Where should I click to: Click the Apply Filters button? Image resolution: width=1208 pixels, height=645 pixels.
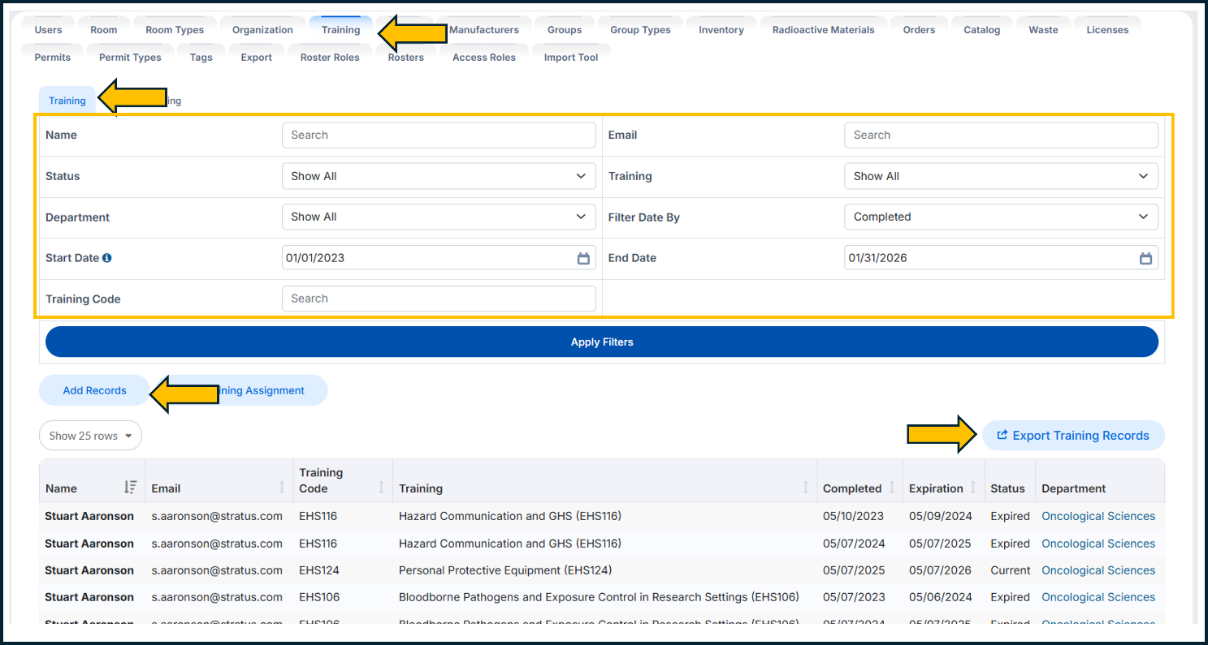click(x=602, y=342)
